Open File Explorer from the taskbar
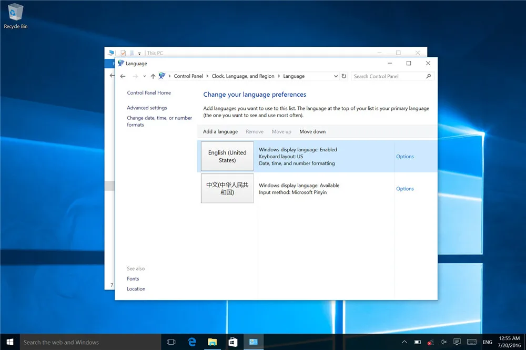 click(x=212, y=342)
